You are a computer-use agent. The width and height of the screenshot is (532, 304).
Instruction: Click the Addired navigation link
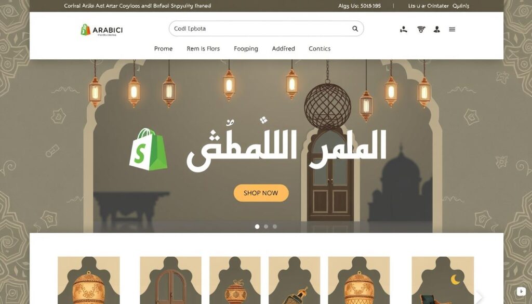click(x=283, y=49)
